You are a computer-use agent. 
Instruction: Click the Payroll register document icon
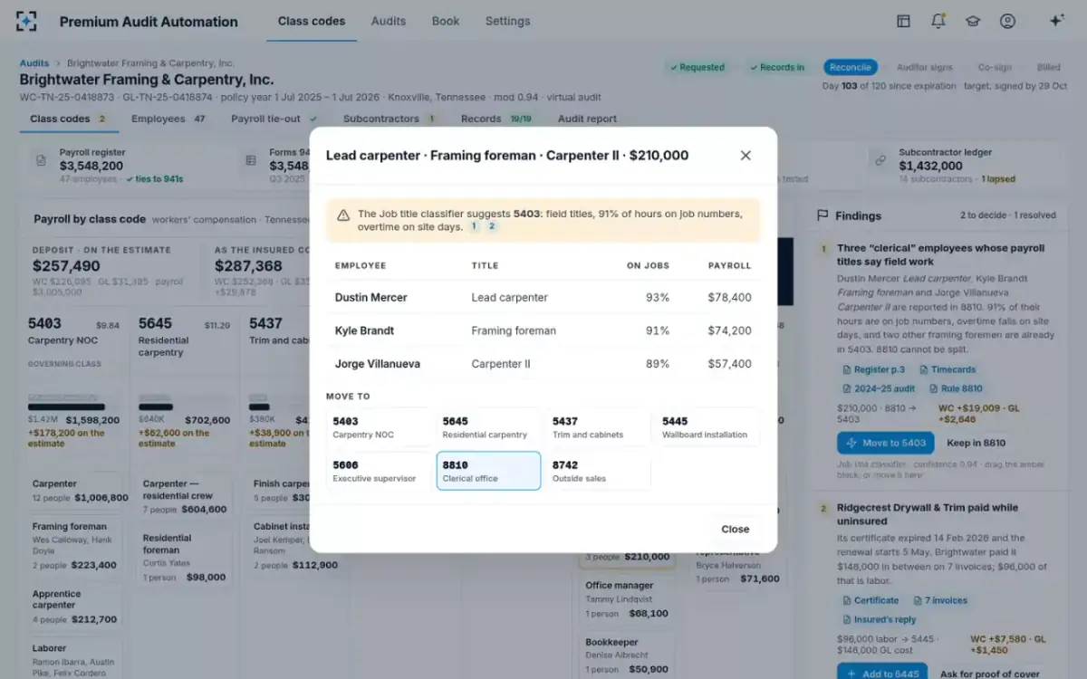click(x=41, y=160)
